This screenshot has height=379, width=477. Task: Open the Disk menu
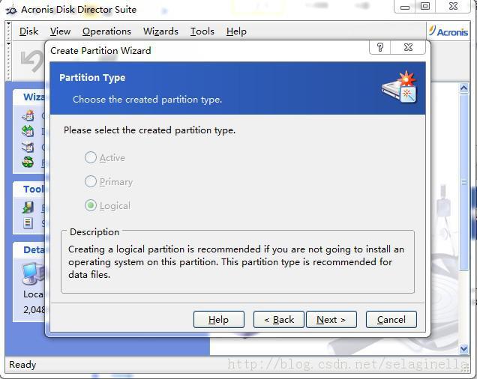(x=28, y=31)
